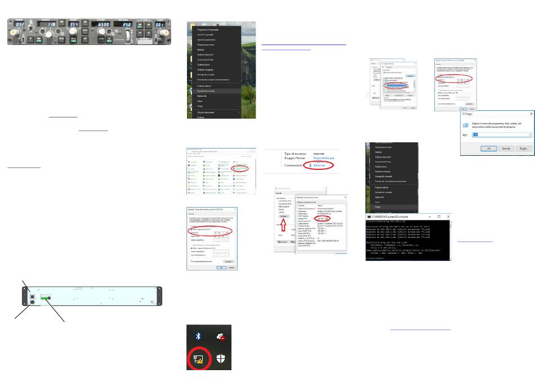This screenshot has height=378, width=535.
Task: Click the Dettagli... button in Ethernet status
Action: coord(284,217)
